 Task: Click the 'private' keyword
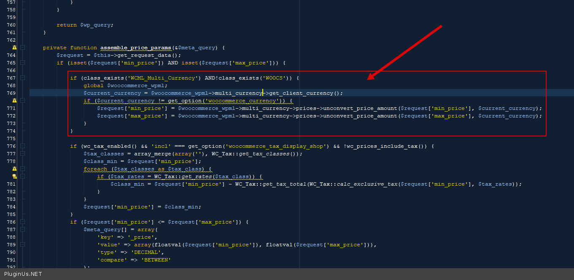(55, 48)
